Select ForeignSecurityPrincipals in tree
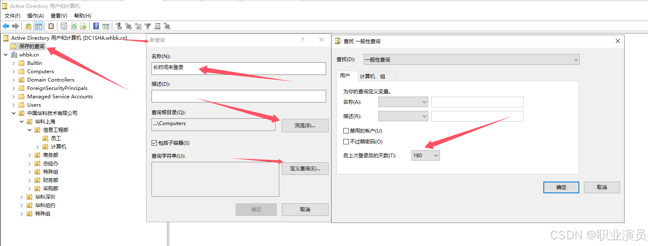This screenshot has width=648, height=246. coord(57,88)
